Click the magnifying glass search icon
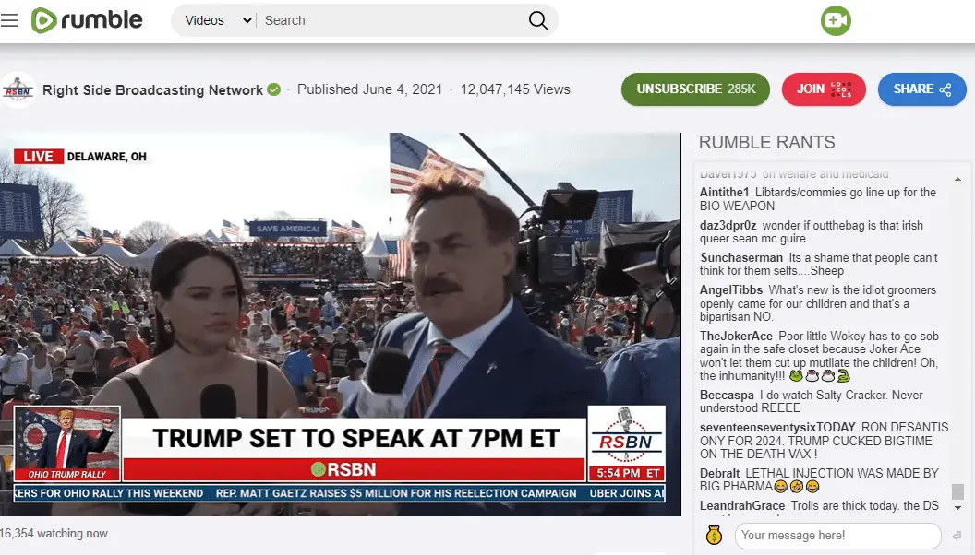The width and height of the screenshot is (975, 555). (537, 20)
